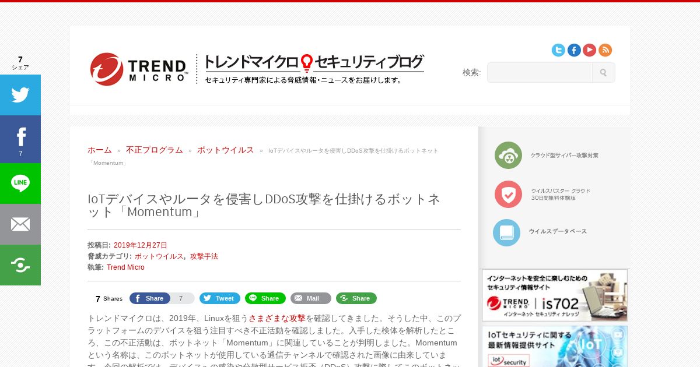Open クラウド型サイバー攻撃対策 cloud icon
The width and height of the screenshot is (700, 367).
508,156
